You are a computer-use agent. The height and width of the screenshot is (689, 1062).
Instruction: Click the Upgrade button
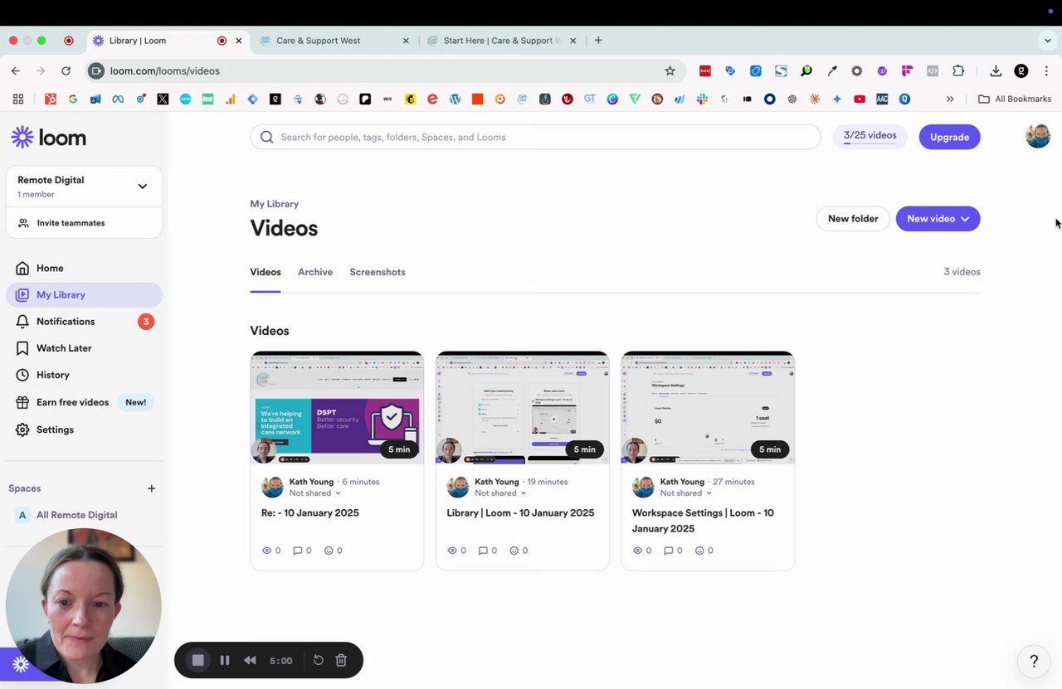click(949, 137)
